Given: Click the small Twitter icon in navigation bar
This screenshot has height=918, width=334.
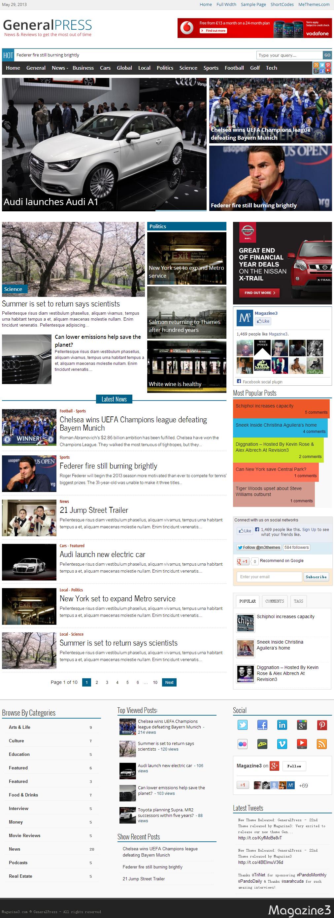Looking at the screenshot, I should (322, 65).
